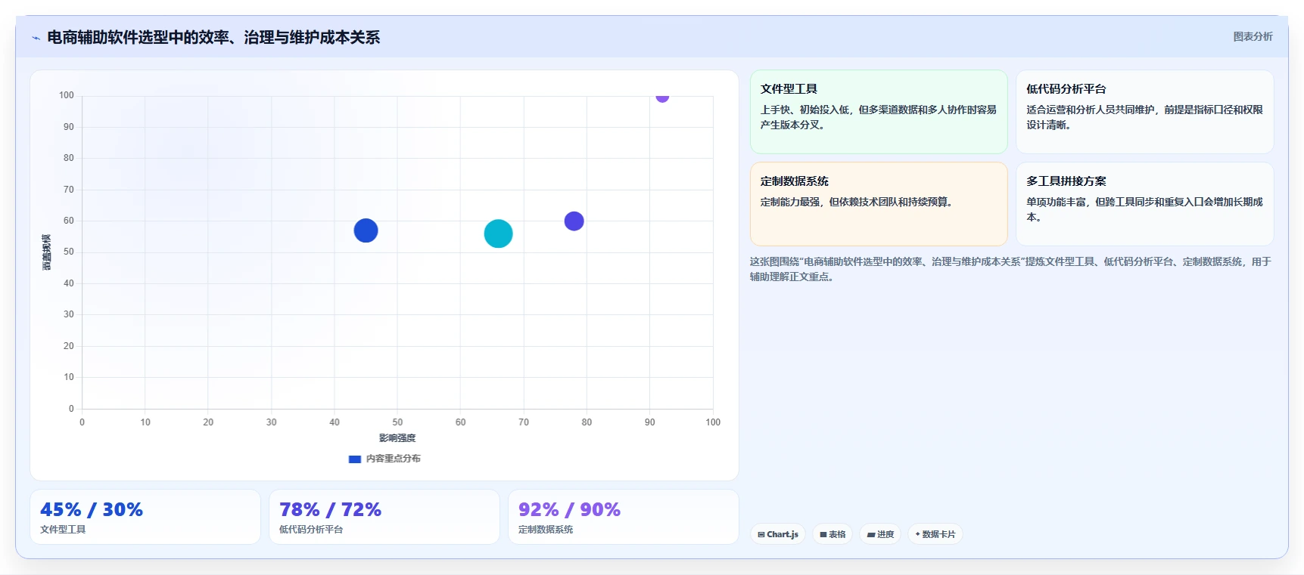This screenshot has height=575, width=1304.
Task: Click the 表格 tag icon
Action: click(823, 534)
